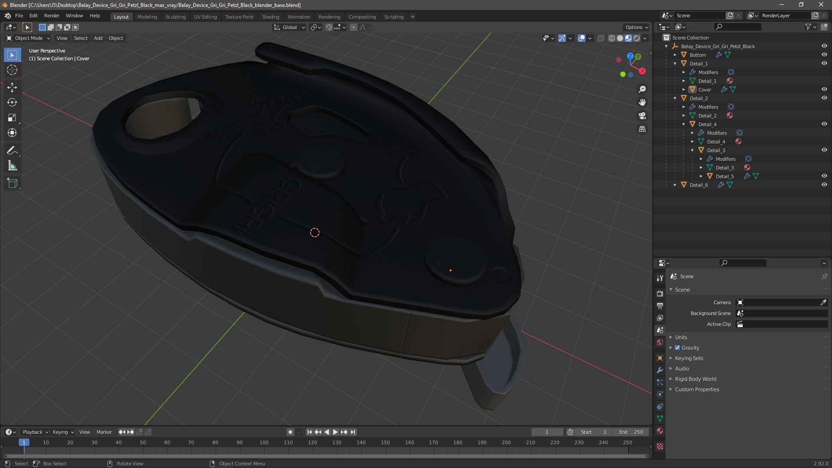This screenshot has width=832, height=468.
Task: Open the Object Mode dropdown
Action: (x=28, y=38)
